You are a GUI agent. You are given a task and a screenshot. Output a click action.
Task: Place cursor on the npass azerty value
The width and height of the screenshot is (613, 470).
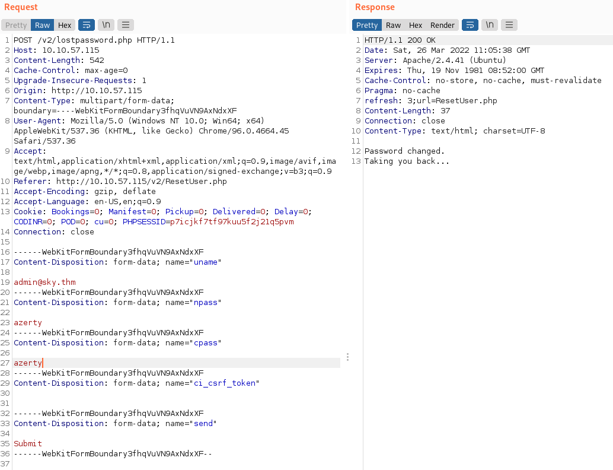[x=28, y=322]
